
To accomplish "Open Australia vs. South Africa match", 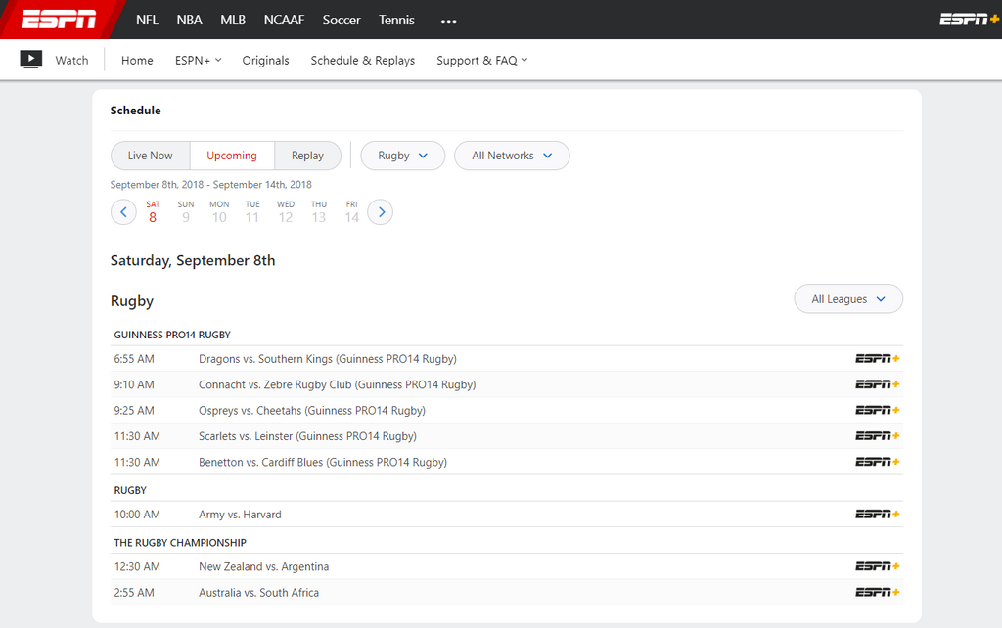I will click(x=258, y=592).
